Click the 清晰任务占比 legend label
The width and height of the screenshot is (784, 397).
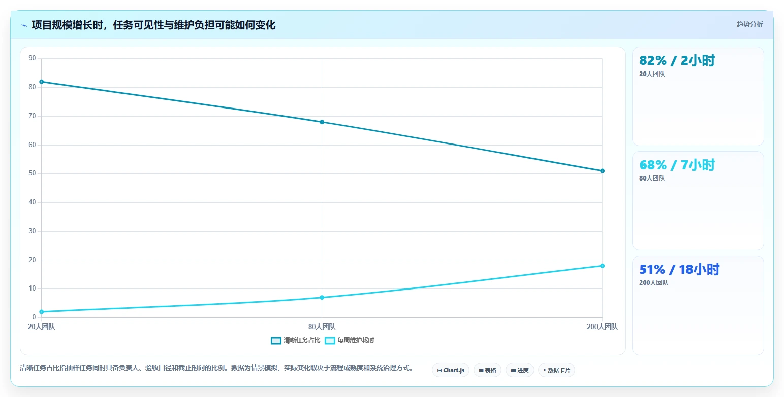pos(302,341)
